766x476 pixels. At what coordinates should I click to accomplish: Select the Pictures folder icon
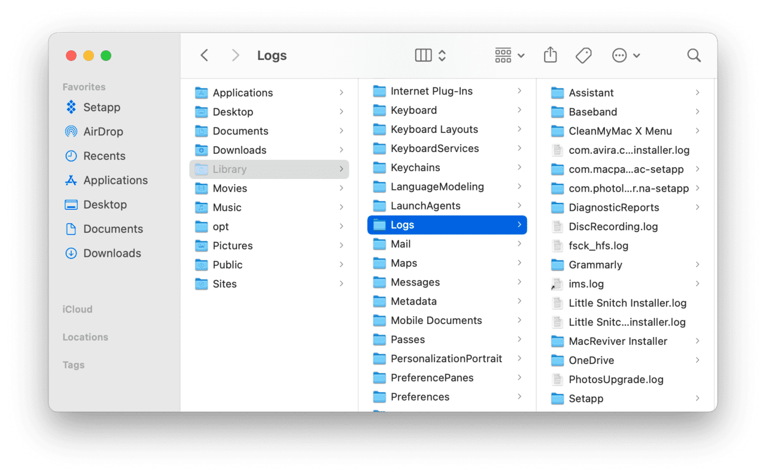point(202,246)
